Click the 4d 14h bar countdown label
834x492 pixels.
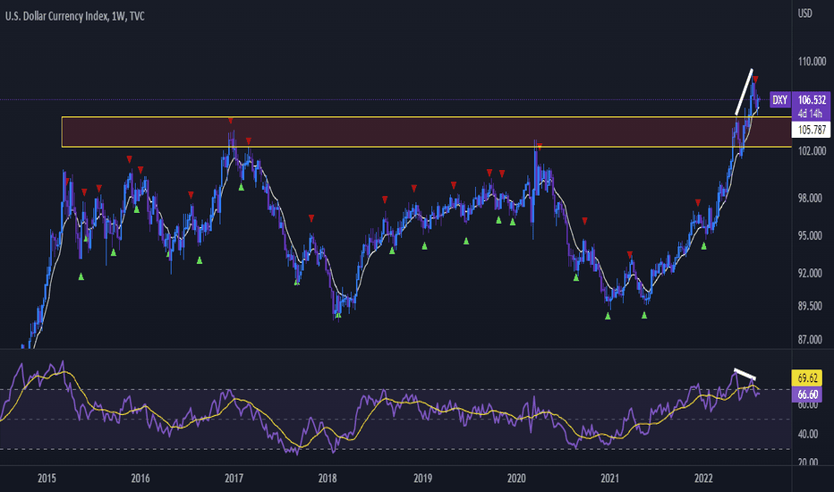click(811, 114)
